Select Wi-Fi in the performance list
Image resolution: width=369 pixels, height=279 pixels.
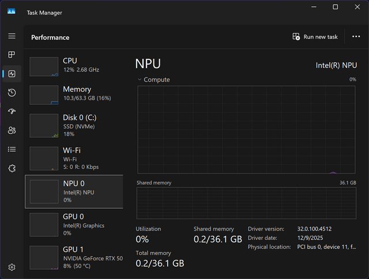click(x=74, y=159)
